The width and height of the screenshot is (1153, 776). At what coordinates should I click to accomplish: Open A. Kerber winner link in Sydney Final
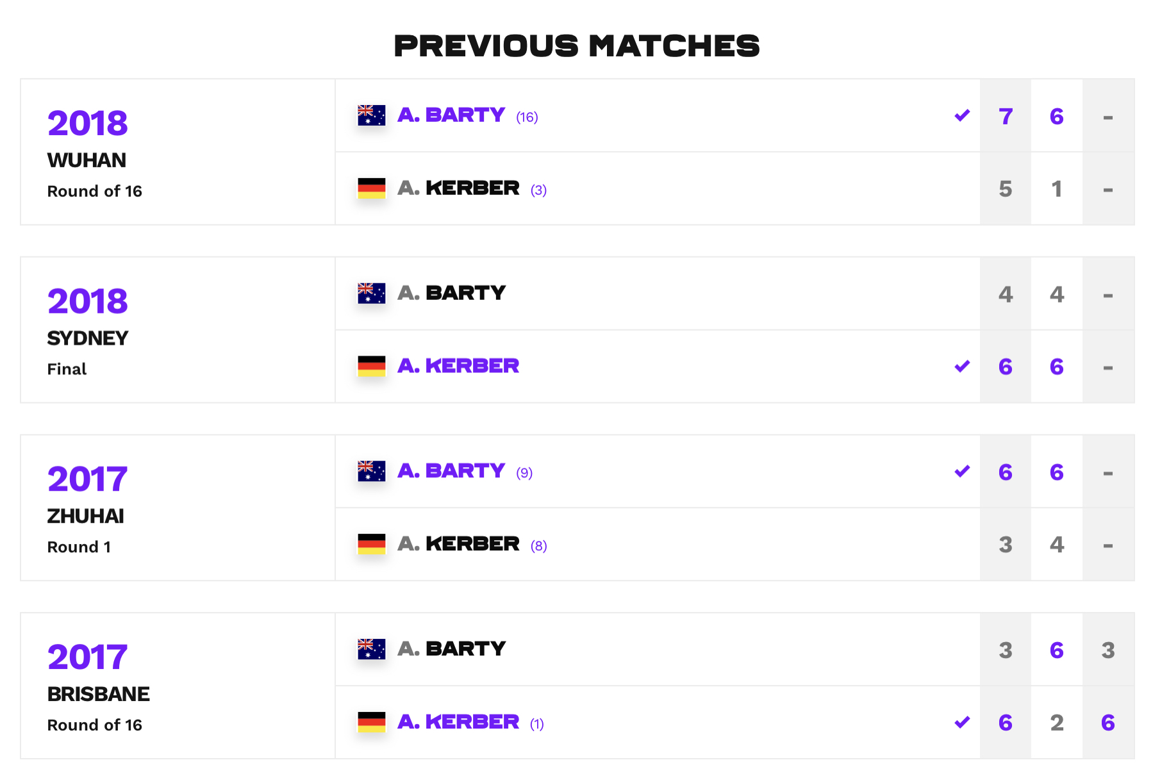[x=458, y=366]
